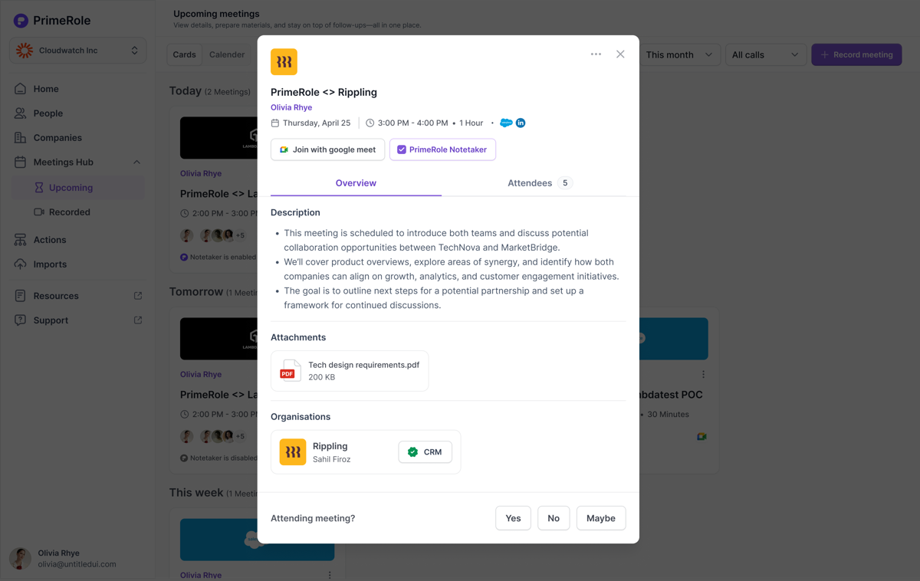This screenshot has width=920, height=581.
Task: Click Rippling organisation logo
Action: [x=293, y=452]
